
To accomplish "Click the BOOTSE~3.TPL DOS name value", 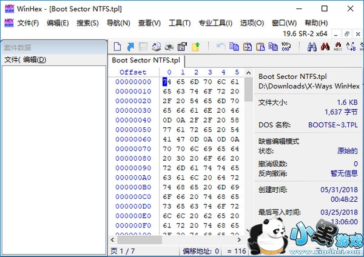I will pos(333,125).
